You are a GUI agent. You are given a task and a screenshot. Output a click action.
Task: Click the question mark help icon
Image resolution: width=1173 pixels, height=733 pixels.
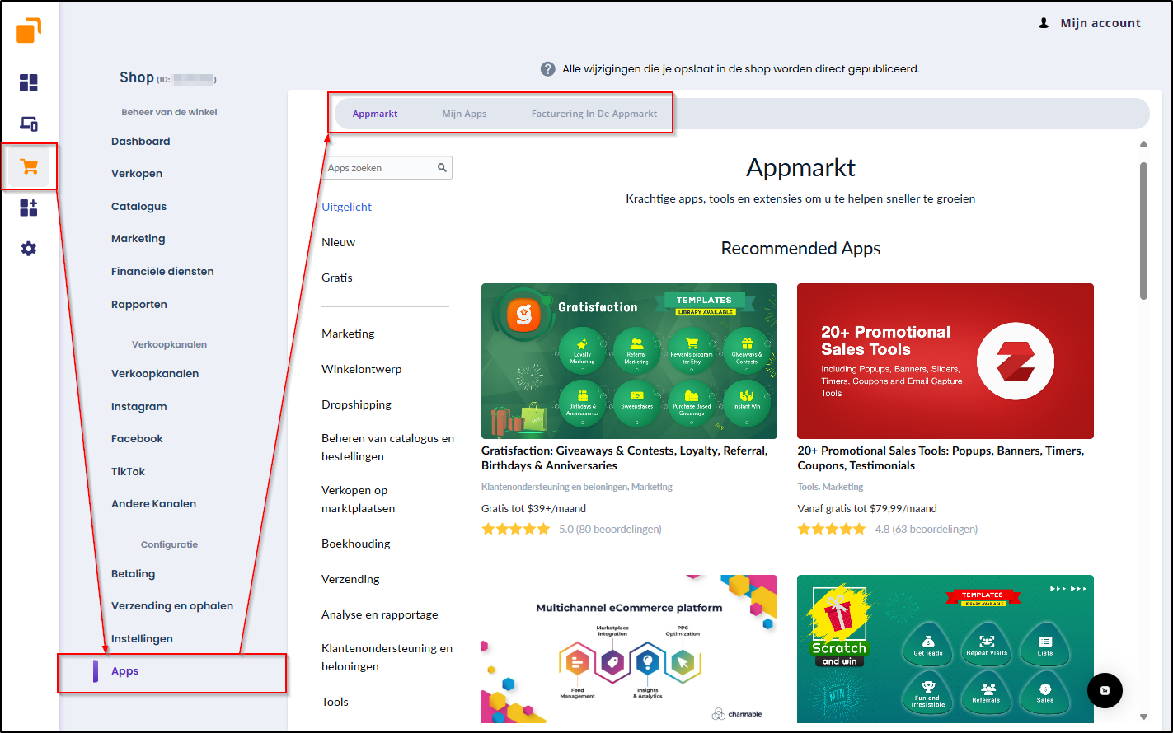547,69
